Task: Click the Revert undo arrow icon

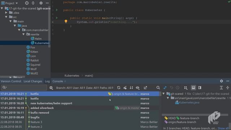Action: [171, 88]
